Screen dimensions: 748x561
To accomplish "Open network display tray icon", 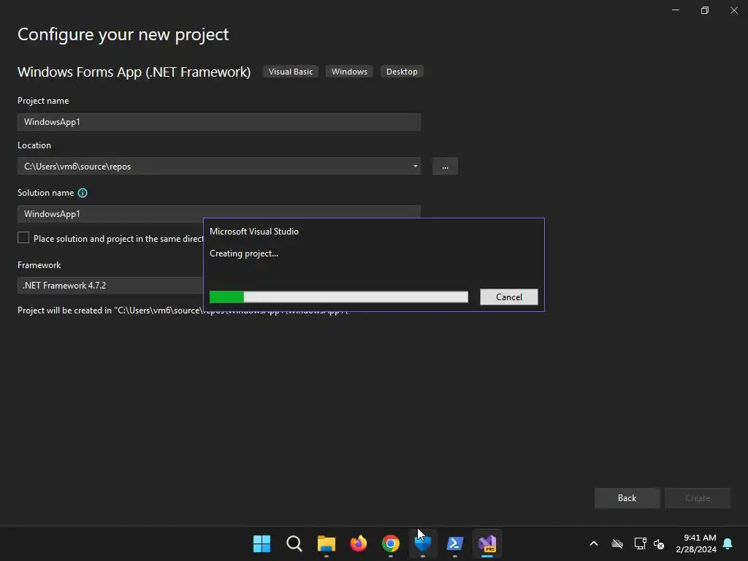I will (640, 543).
